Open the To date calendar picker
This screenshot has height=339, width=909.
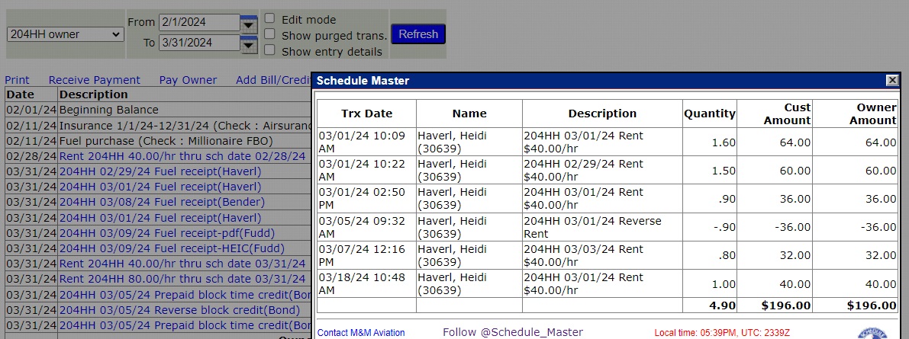pos(249,43)
